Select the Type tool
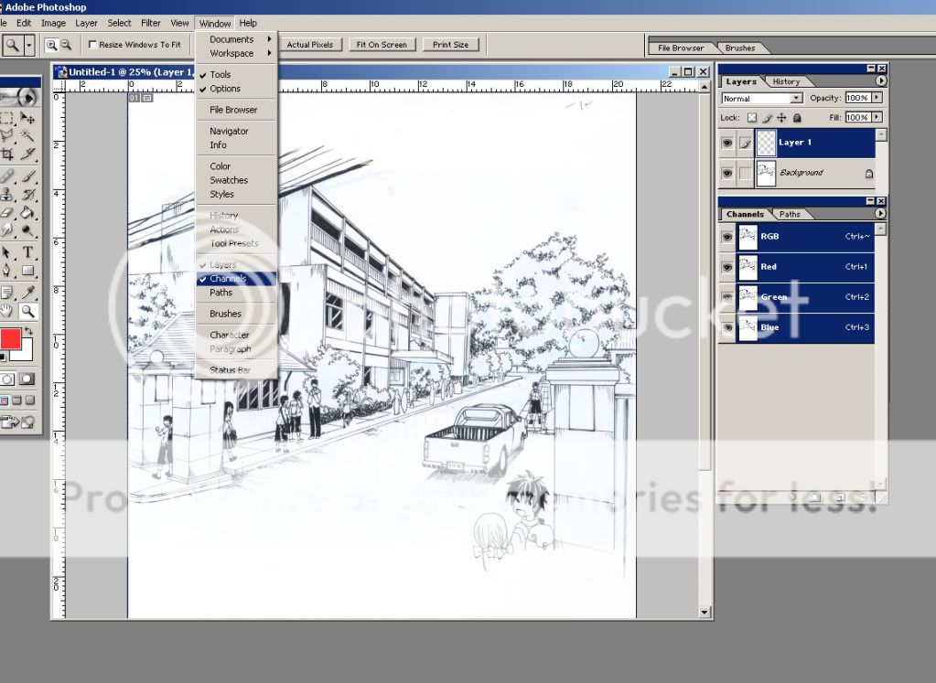 click(27, 252)
